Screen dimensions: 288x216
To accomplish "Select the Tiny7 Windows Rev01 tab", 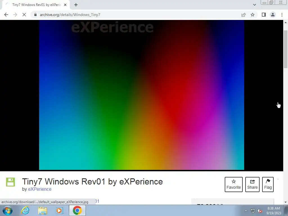I will (36, 5).
